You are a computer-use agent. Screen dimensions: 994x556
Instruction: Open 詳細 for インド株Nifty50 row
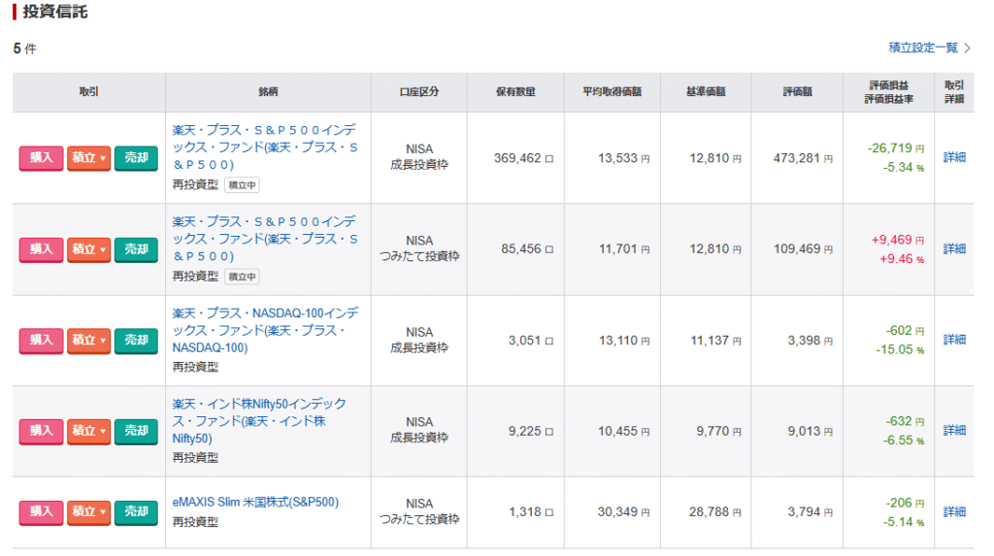click(954, 431)
